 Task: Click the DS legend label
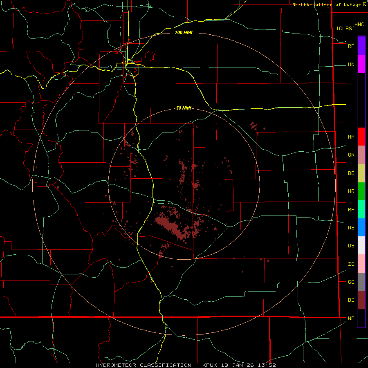tap(351, 246)
